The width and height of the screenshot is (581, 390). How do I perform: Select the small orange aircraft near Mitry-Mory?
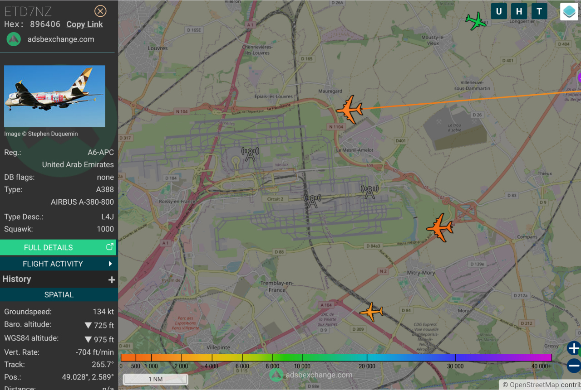point(371,312)
